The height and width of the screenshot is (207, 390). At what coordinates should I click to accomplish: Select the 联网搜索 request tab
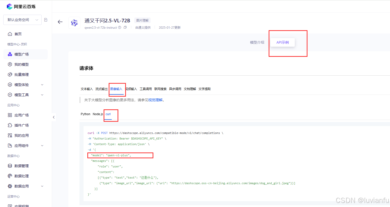160,89
